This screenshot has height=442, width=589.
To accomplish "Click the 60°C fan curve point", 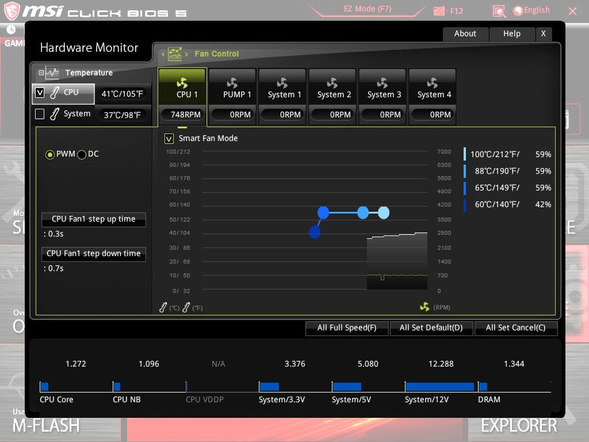I will 315,233.
